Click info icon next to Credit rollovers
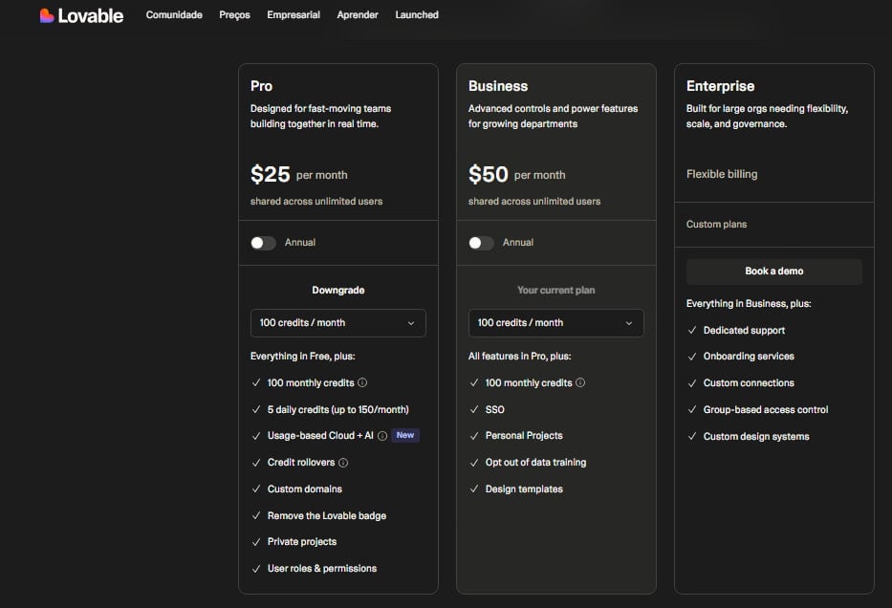892x608 pixels. 343,463
